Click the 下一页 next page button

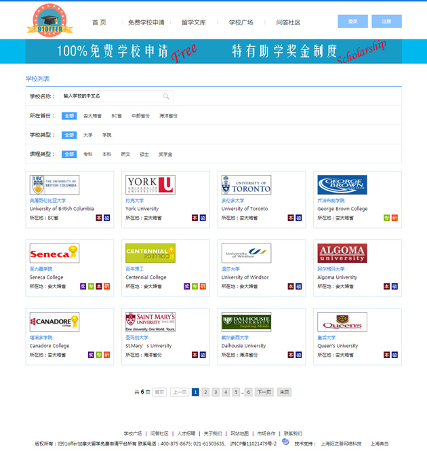(x=264, y=392)
